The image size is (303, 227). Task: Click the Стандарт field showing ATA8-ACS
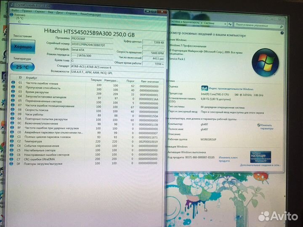pyautogui.click(x=117, y=67)
